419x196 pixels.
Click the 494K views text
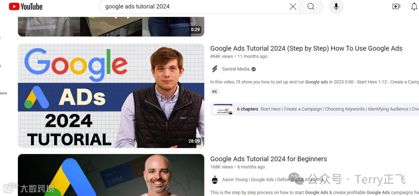pyautogui.click(x=222, y=56)
